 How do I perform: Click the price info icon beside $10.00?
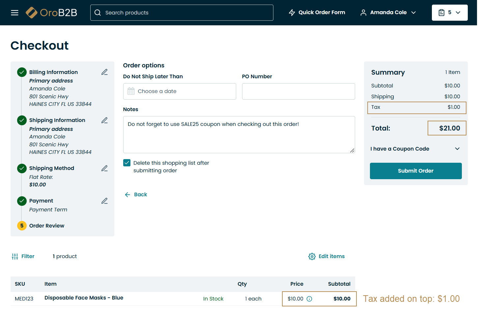click(309, 299)
